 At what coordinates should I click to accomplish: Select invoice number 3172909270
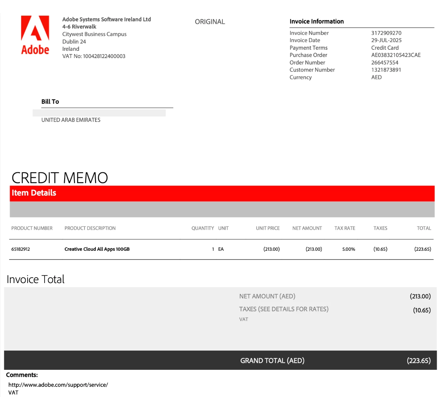(386, 33)
